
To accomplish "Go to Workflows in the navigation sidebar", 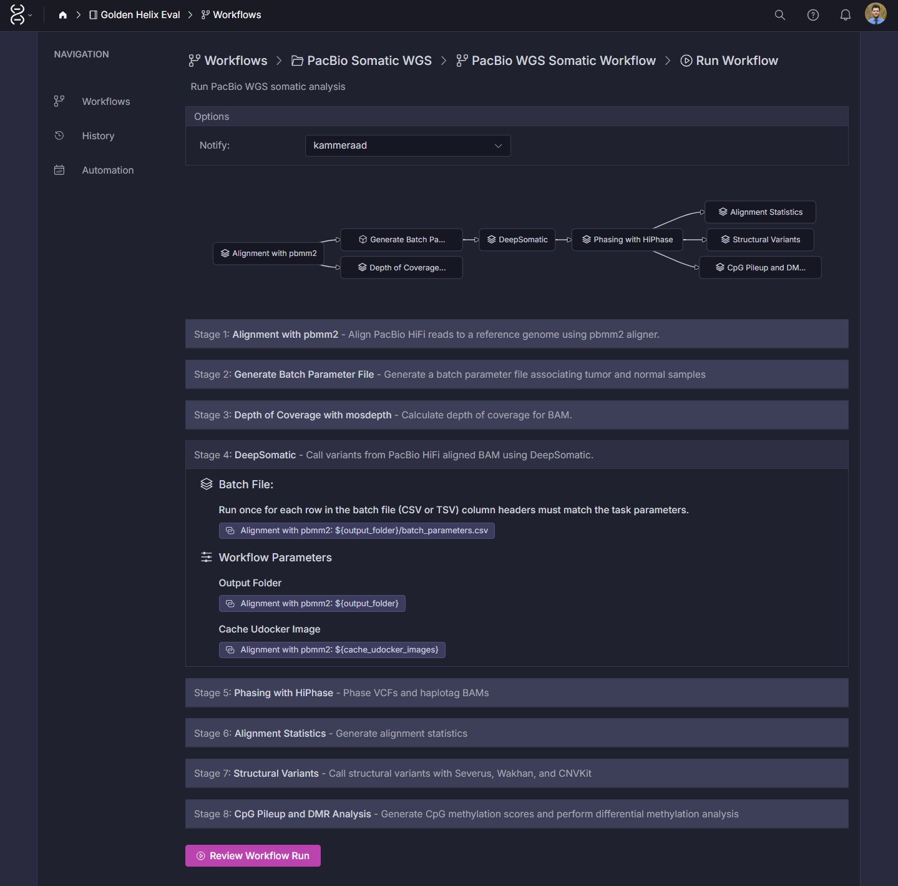I will coord(106,102).
